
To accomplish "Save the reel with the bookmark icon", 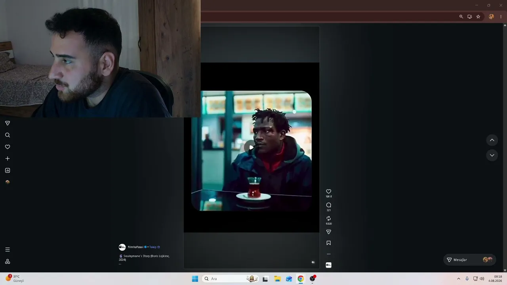I will coord(328,243).
